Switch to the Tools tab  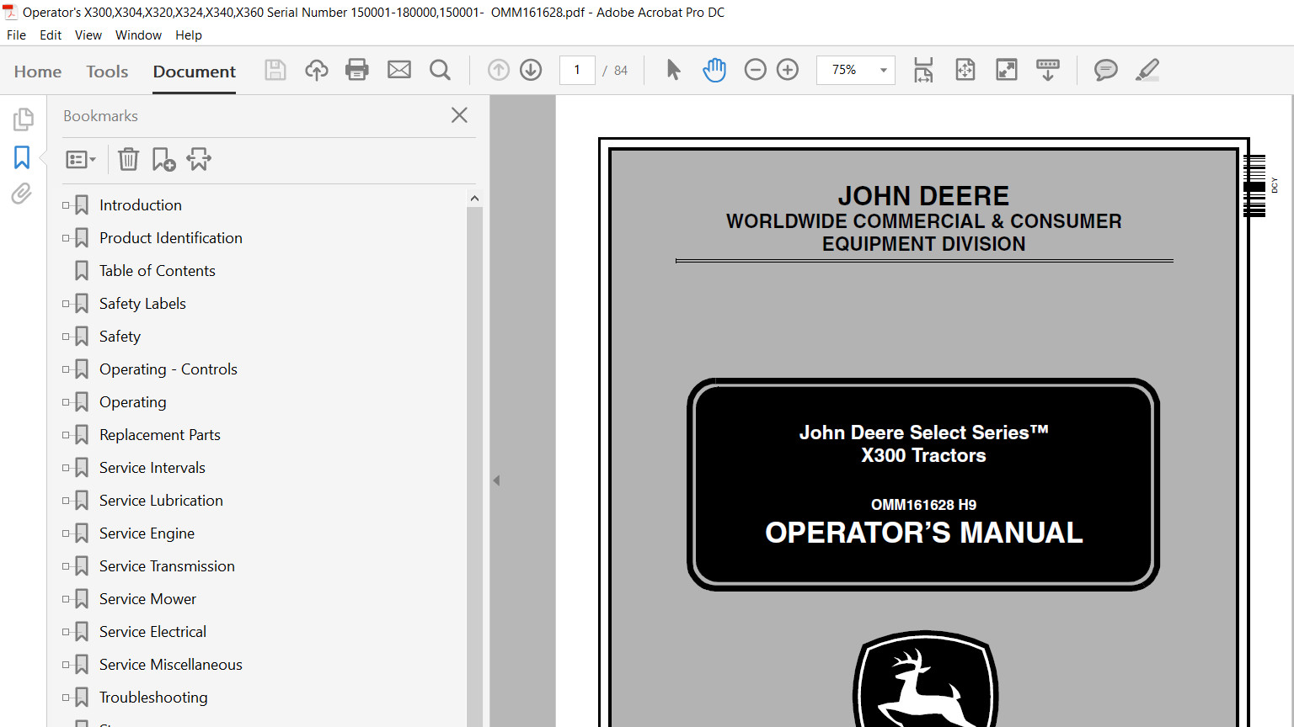(x=107, y=72)
